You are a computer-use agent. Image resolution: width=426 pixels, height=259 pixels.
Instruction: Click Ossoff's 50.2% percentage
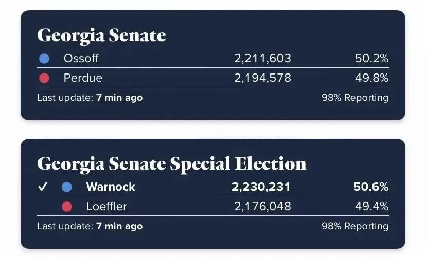pos(371,59)
